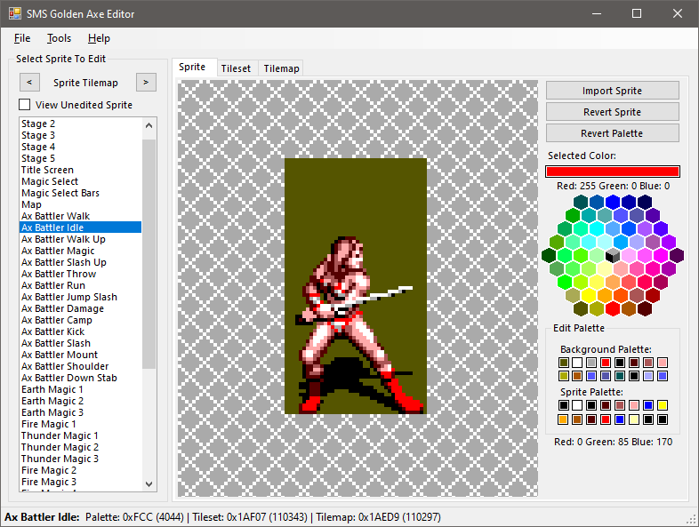Screen dimensions: 699x527
Task: Select the pale yellow swatch in Sprite Palette
Action: [x=634, y=419]
